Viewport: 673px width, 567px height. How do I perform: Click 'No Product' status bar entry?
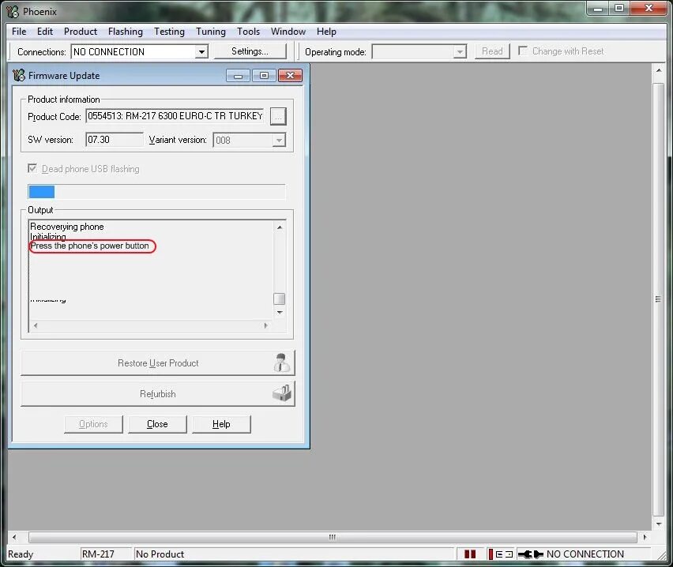coord(160,554)
